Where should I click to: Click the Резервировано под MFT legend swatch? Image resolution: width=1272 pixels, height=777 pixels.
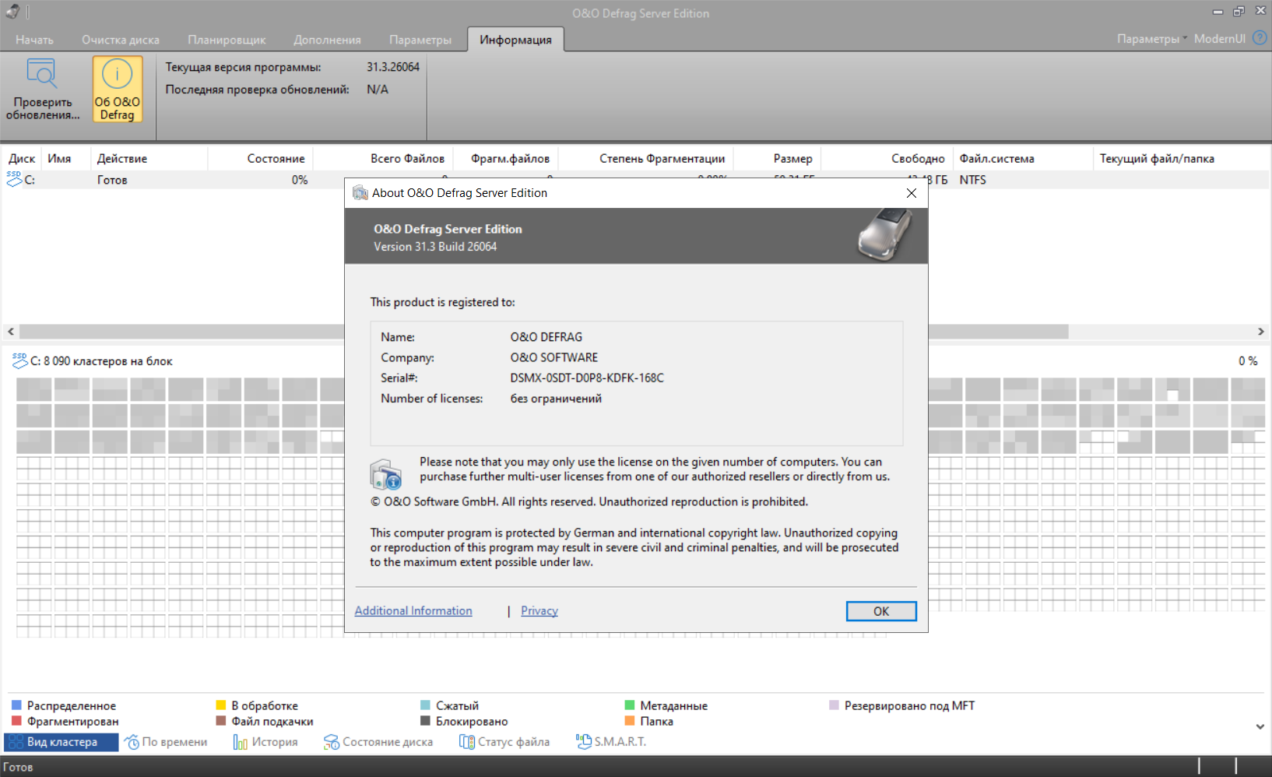pyautogui.click(x=834, y=705)
